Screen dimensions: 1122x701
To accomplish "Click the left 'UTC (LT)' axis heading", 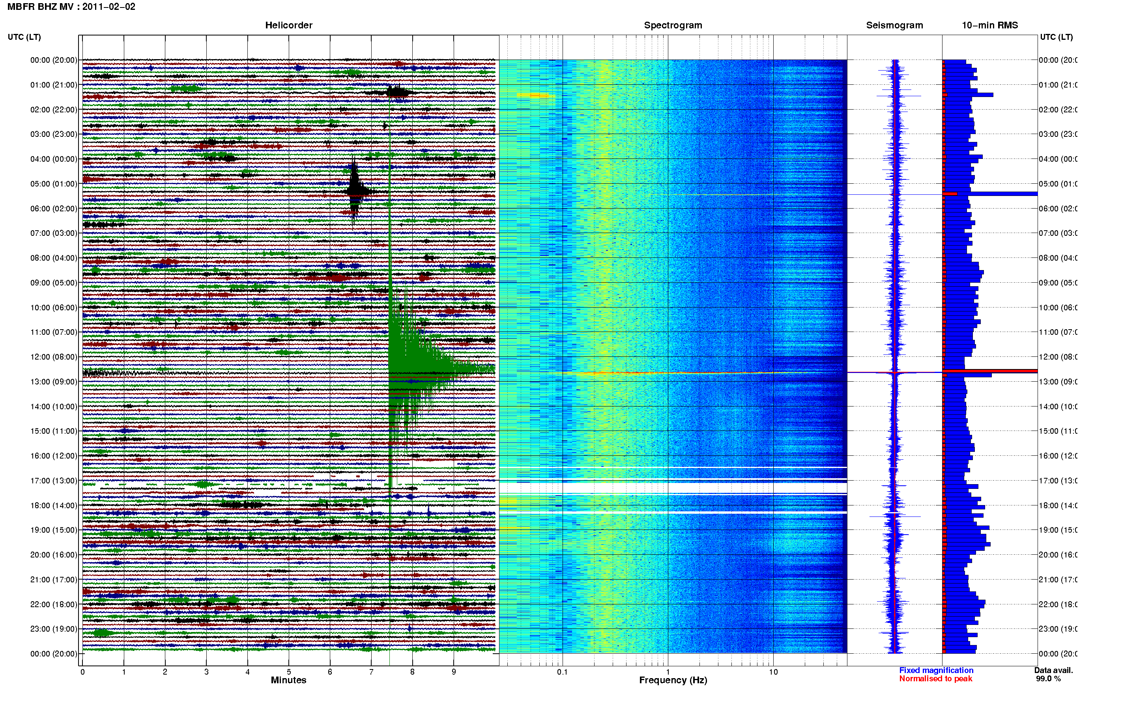I will coord(24,37).
